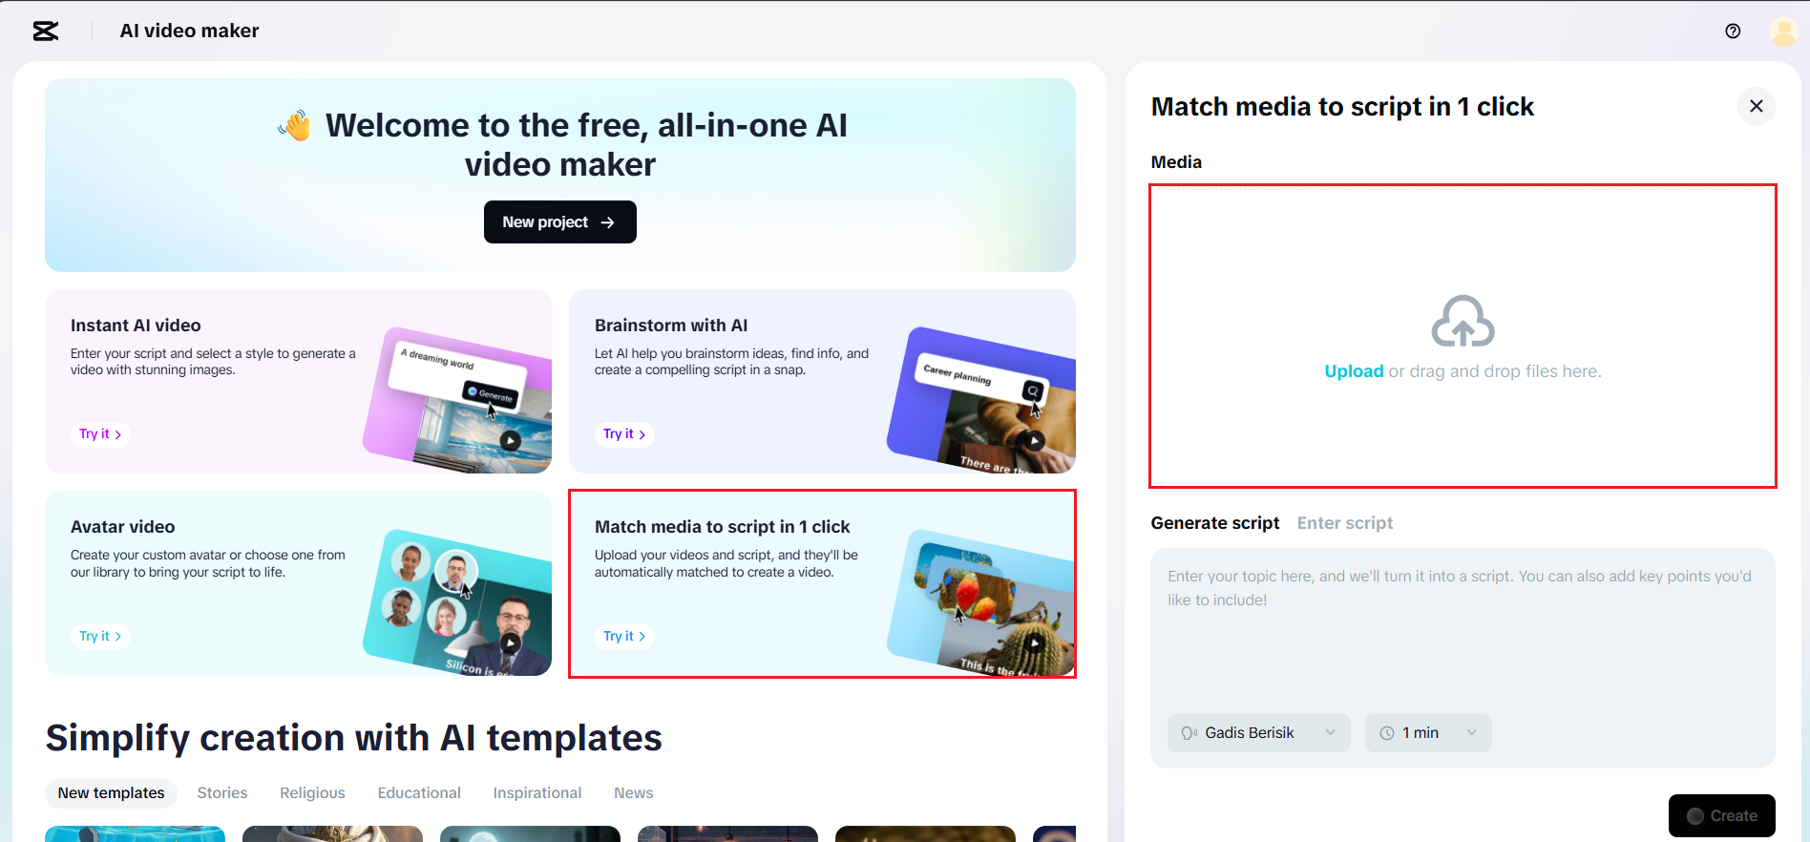Select the Educational template tab
Viewport: 1810px width, 842px height.
419,793
